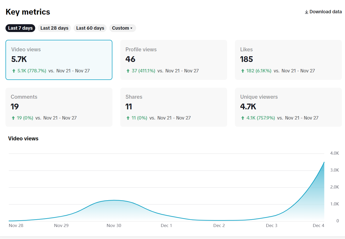The image size is (345, 239).
Task: Click the green up arrow in Video views
Action: [x=14, y=71]
